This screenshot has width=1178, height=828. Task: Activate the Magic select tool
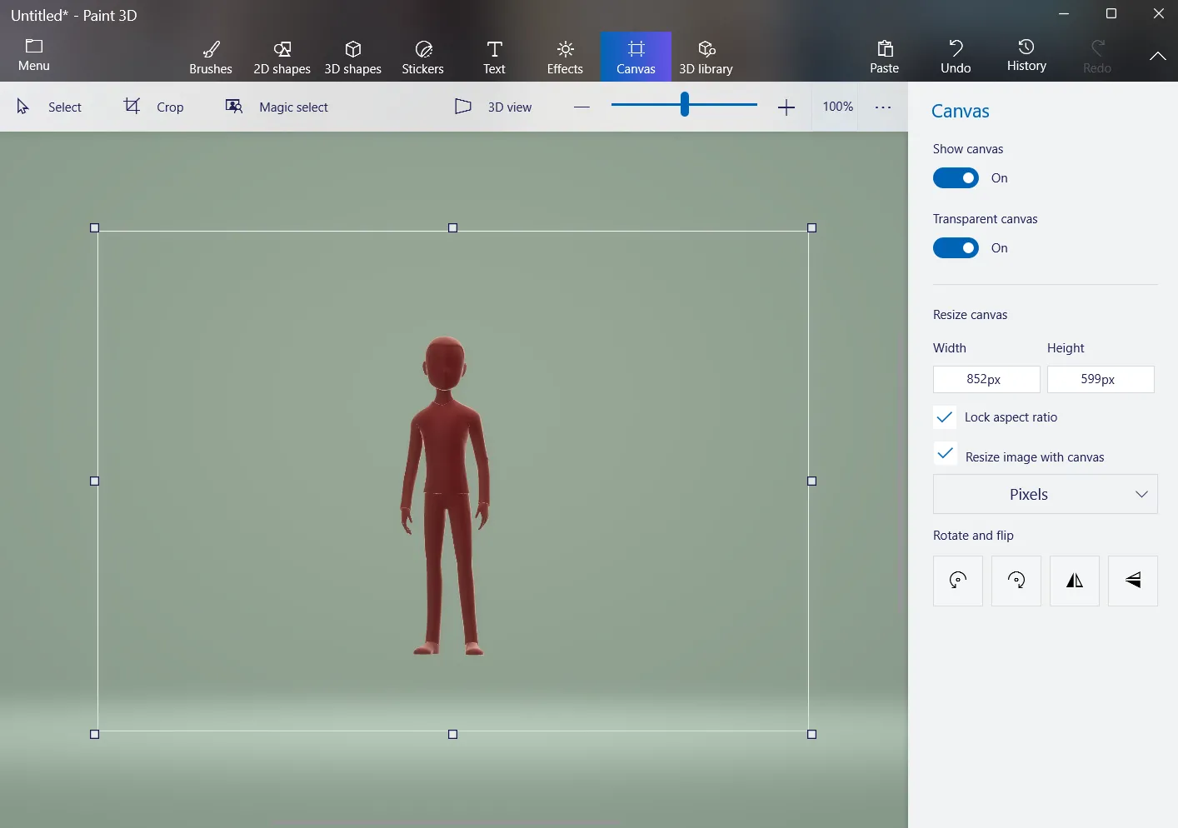coord(276,107)
